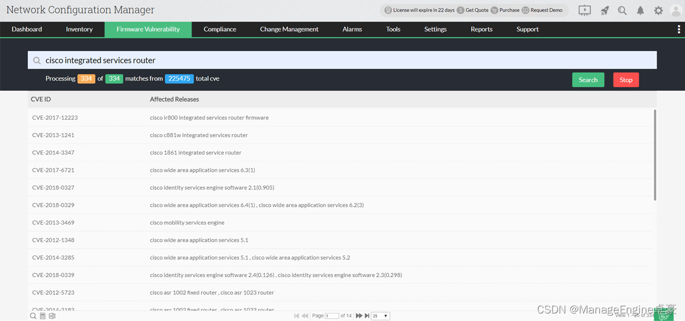This screenshot has height=321, width=685.
Task: Select row CVE-2013-3469
Action: click(x=340, y=223)
